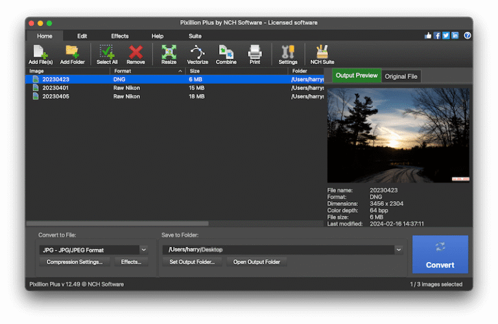Screen dimensions: 498x324
Task: Click the Combine images icon
Action: (226, 54)
